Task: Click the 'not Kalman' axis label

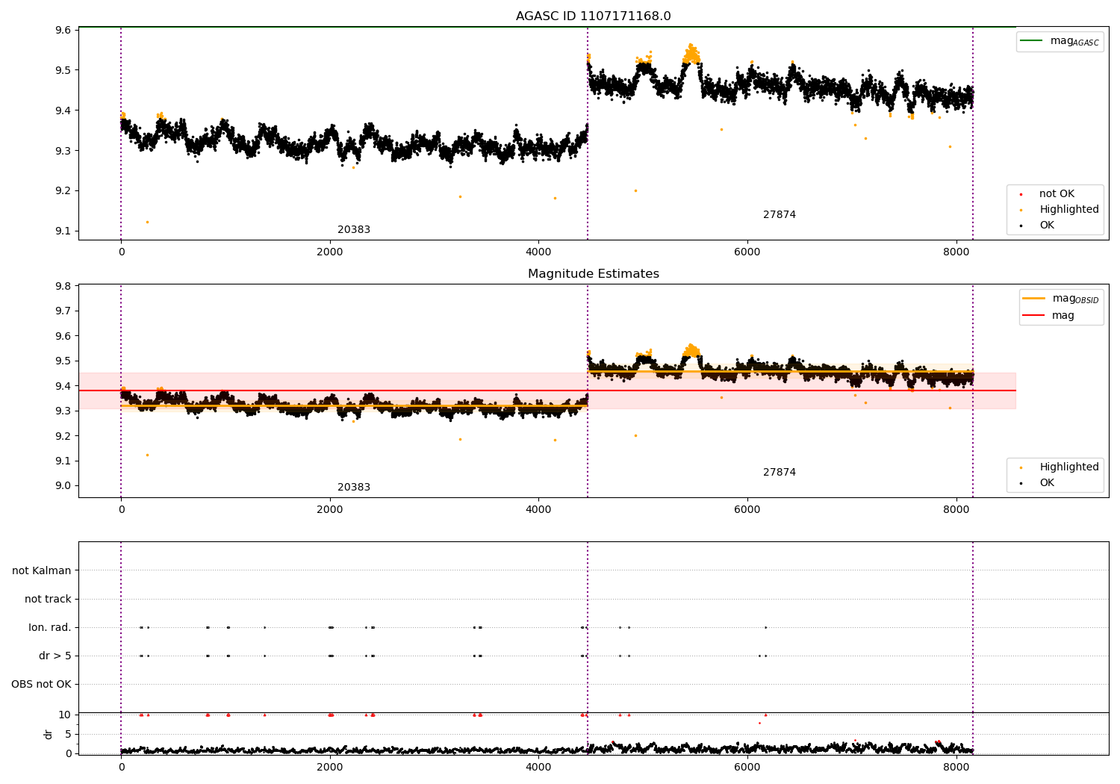Action: (42, 570)
